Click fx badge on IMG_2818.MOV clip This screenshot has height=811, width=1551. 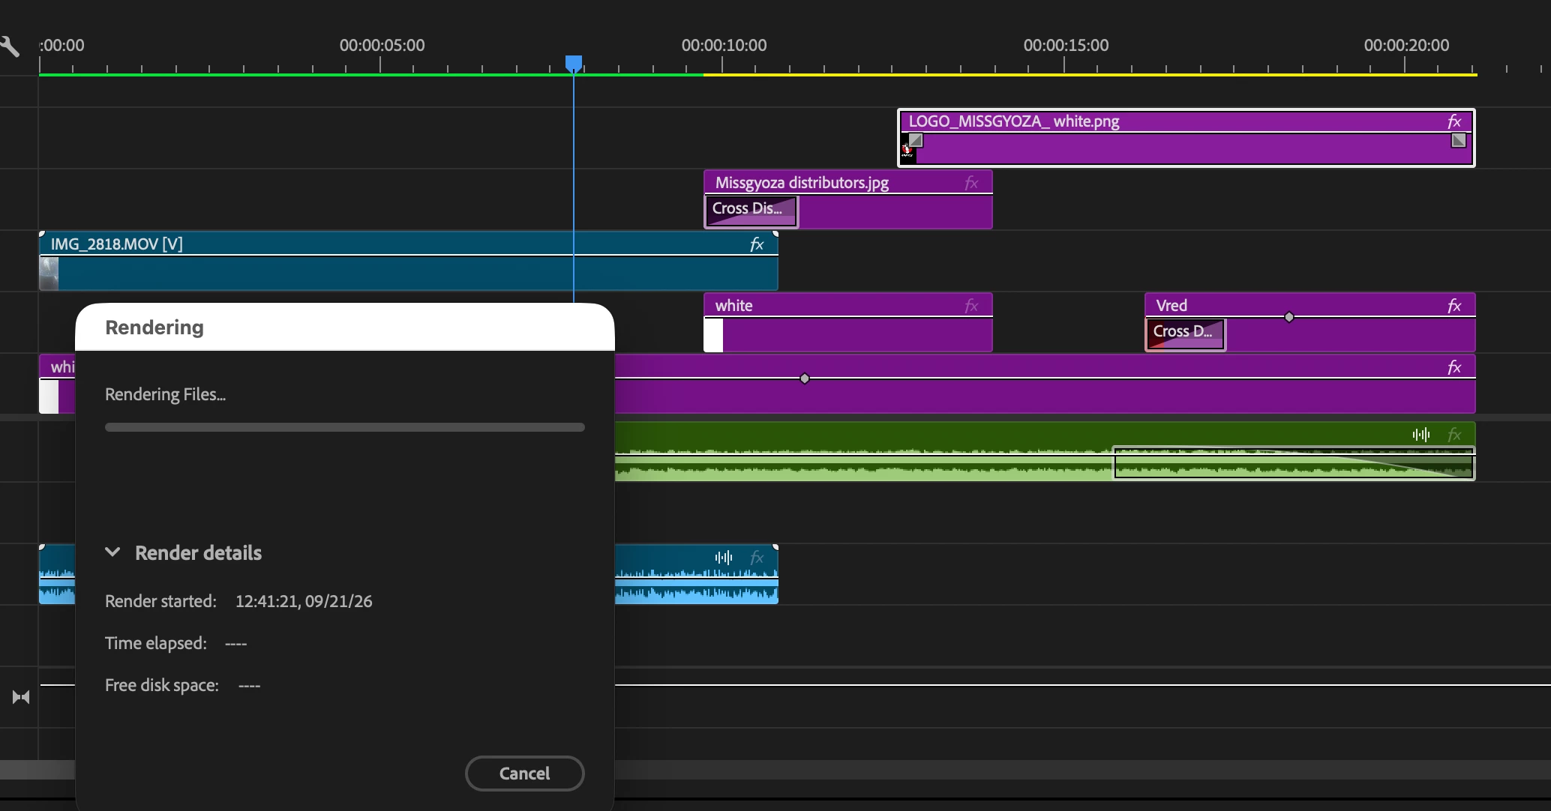coord(757,244)
